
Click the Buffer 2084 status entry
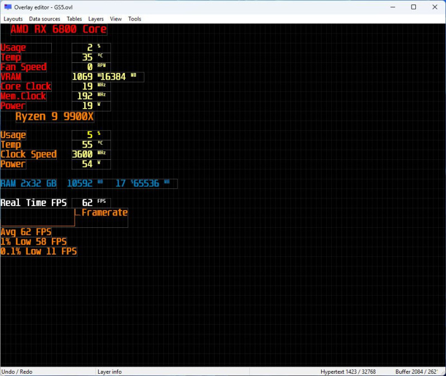[416, 372]
